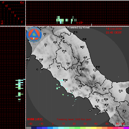129x129 pixels.
Task: Click the TE city label
Action: click(x=87, y=62)
